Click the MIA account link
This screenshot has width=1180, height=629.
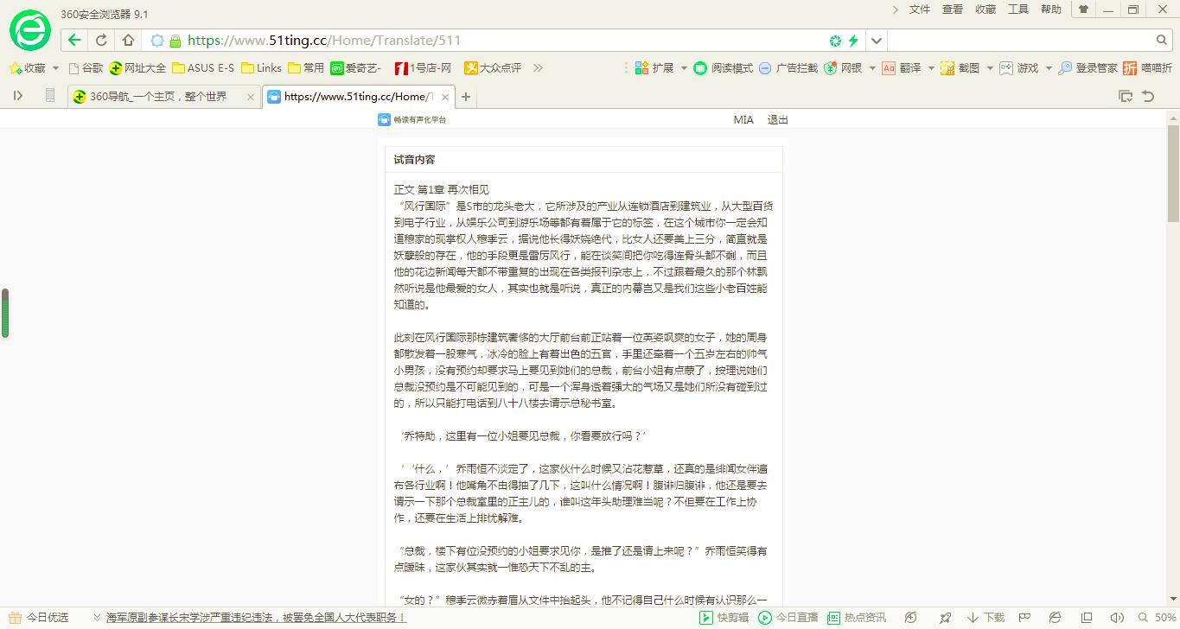point(743,119)
